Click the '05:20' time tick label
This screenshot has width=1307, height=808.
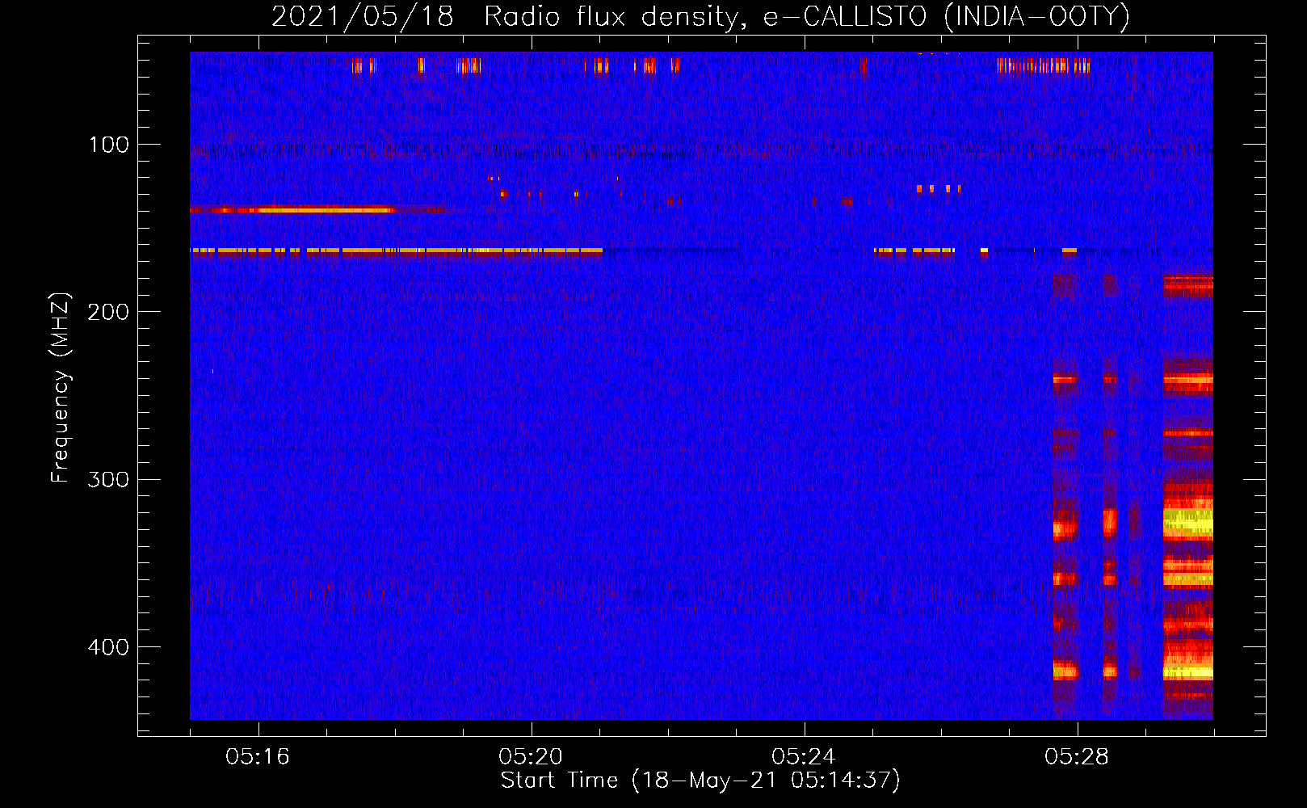[x=531, y=757]
